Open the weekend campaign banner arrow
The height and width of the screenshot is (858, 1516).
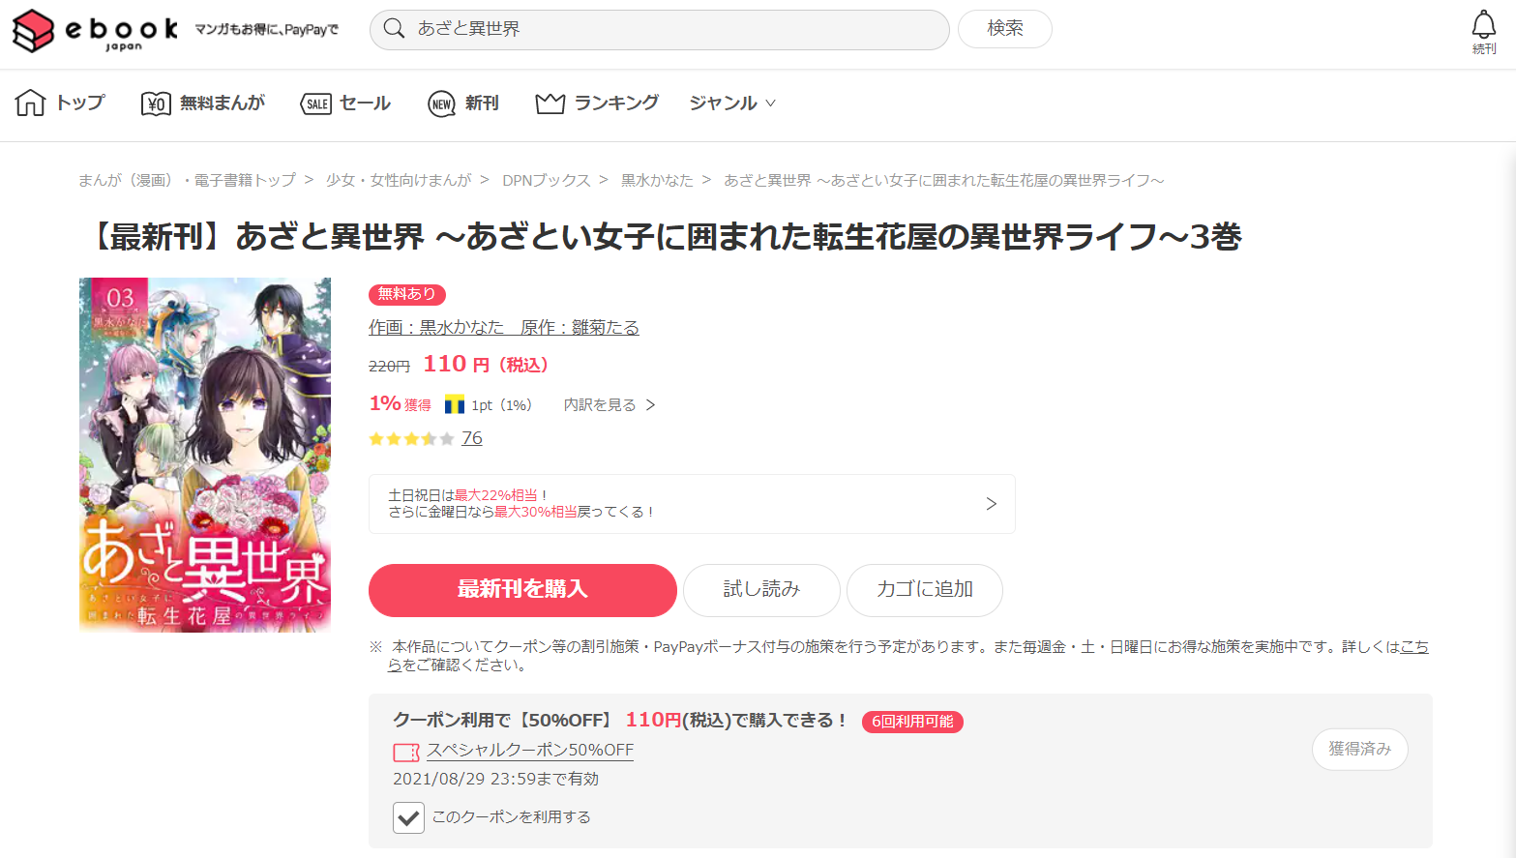pyautogui.click(x=991, y=503)
